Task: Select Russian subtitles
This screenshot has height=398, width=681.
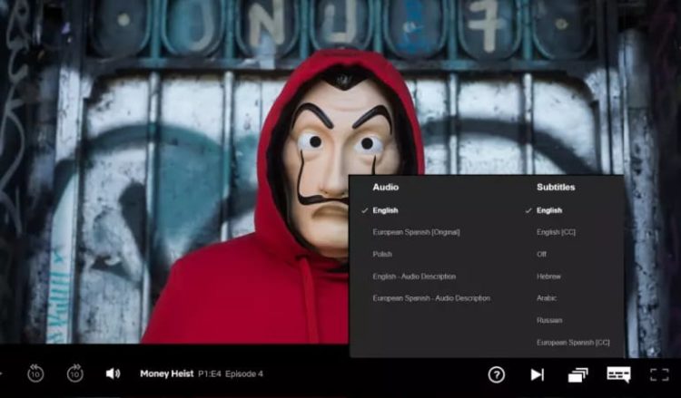Action: click(x=549, y=320)
